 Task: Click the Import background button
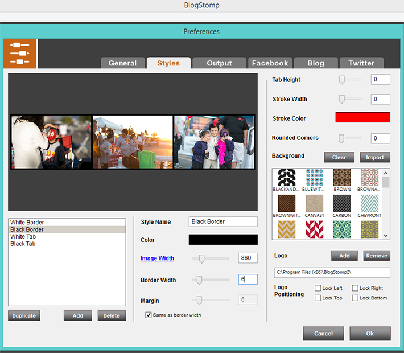click(x=375, y=157)
